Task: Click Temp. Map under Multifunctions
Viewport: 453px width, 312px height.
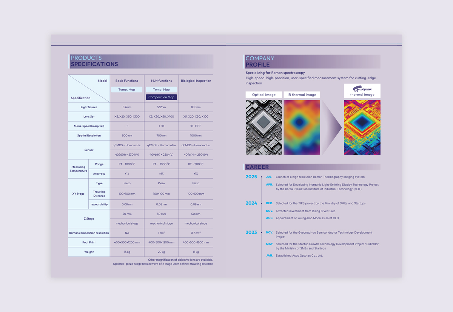Action: (x=161, y=90)
